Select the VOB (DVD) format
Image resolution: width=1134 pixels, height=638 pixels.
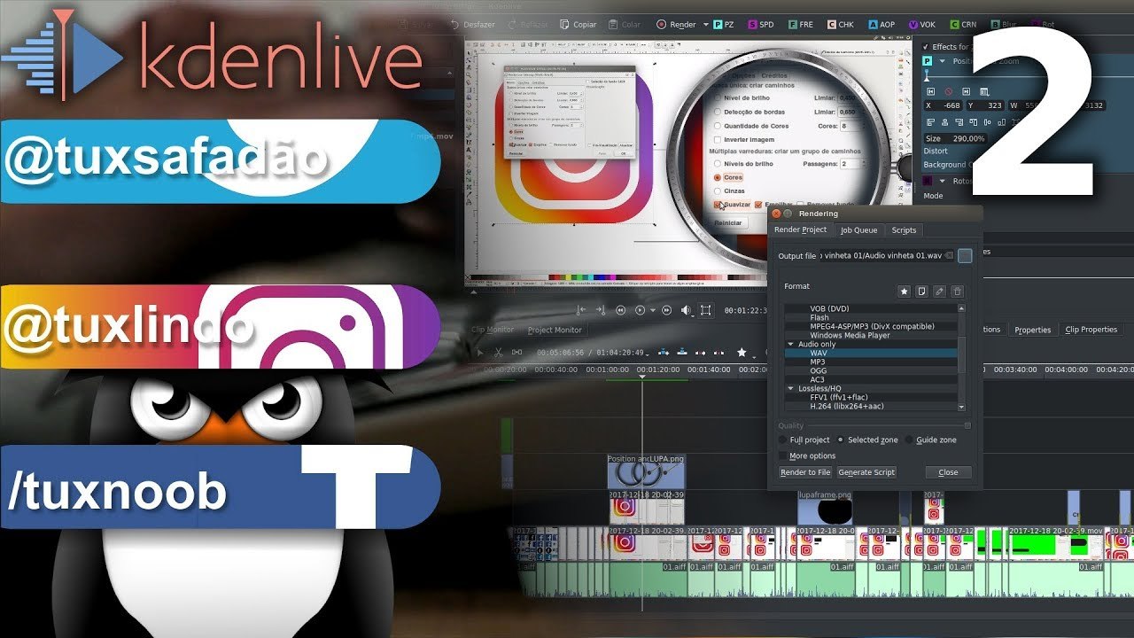coord(871,308)
